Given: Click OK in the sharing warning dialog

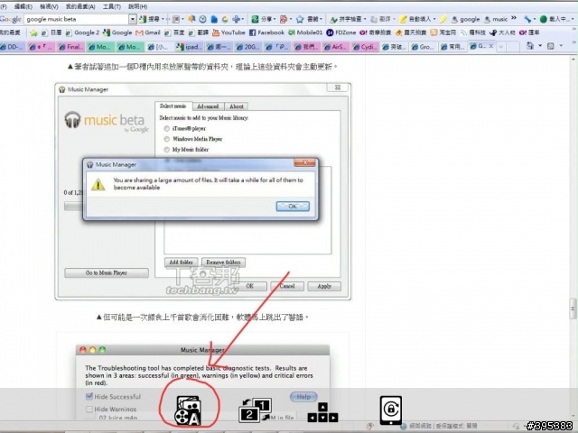Looking at the screenshot, I should 293,207.
